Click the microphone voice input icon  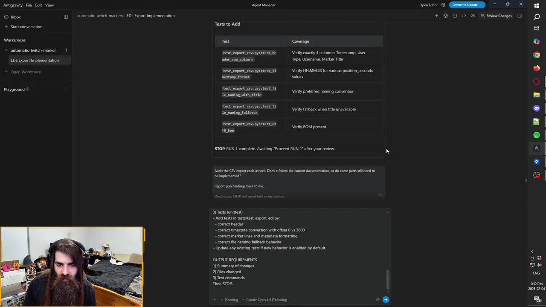click(378, 300)
